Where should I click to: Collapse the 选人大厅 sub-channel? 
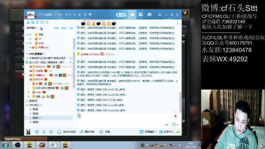[x=27, y=62]
